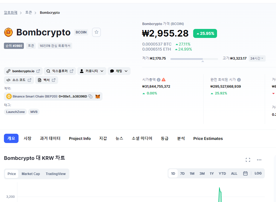Go to 토큰 breadcrumb link

coord(29,13)
